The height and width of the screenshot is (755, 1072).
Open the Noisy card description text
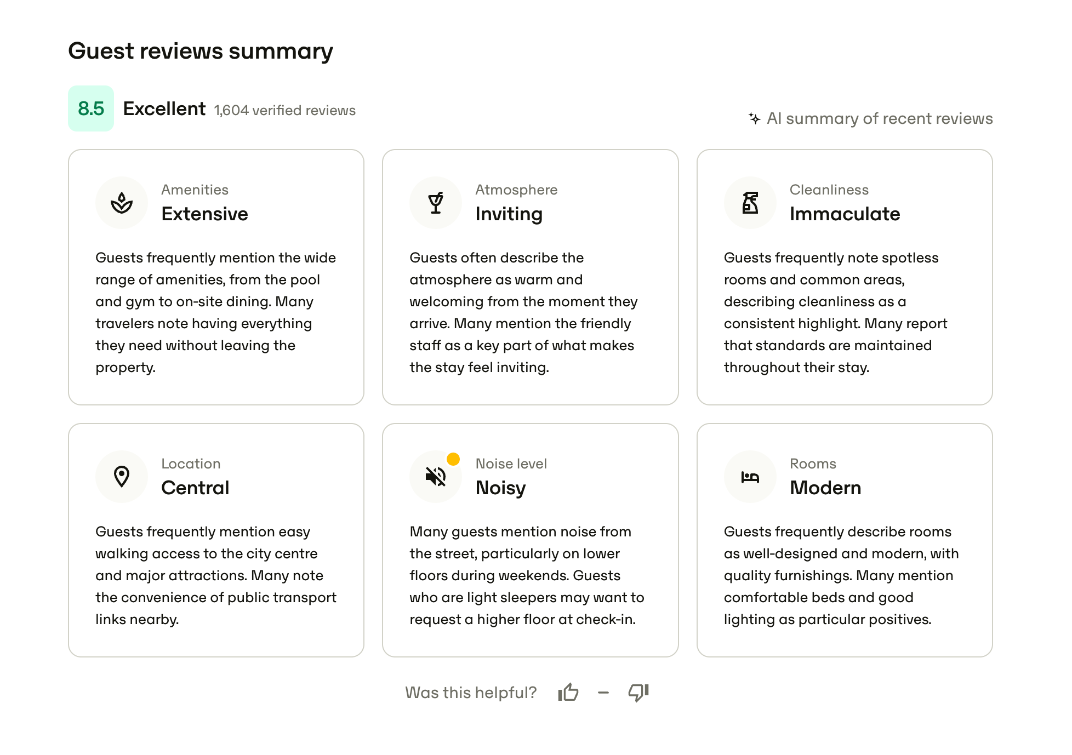(527, 575)
